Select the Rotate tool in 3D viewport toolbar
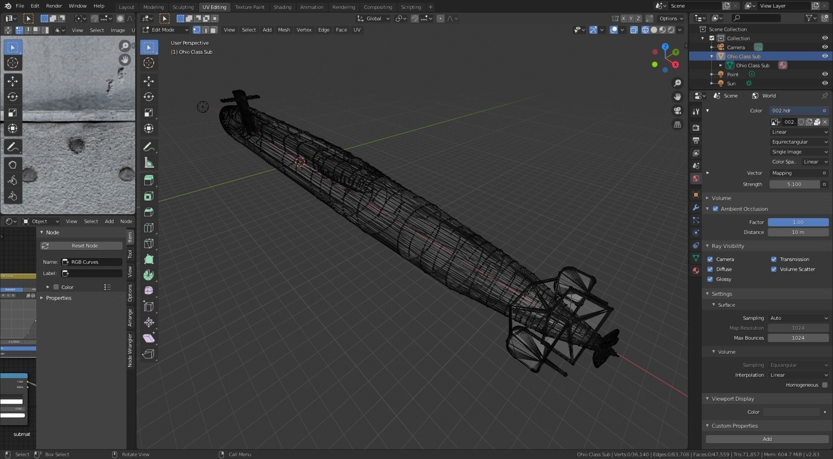 [x=149, y=97]
